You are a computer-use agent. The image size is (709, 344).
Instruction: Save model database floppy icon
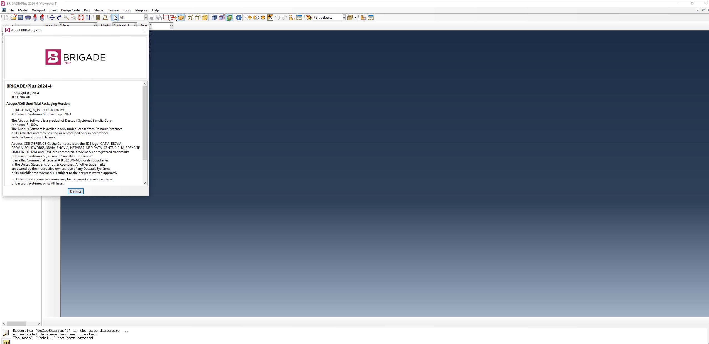coord(21,18)
